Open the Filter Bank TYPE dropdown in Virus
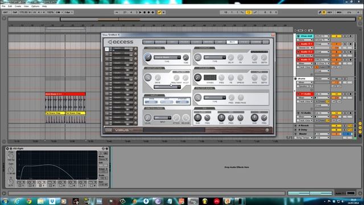Image resolution: width=364 pixels, height=205 pixels. coord(215,98)
